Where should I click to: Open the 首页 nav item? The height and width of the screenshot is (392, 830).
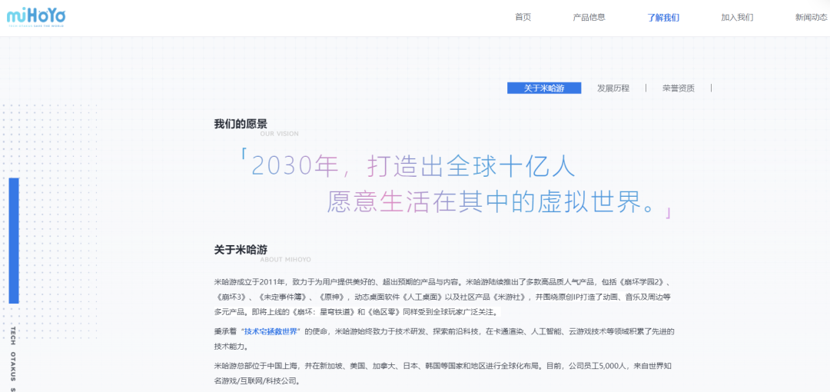[523, 17]
